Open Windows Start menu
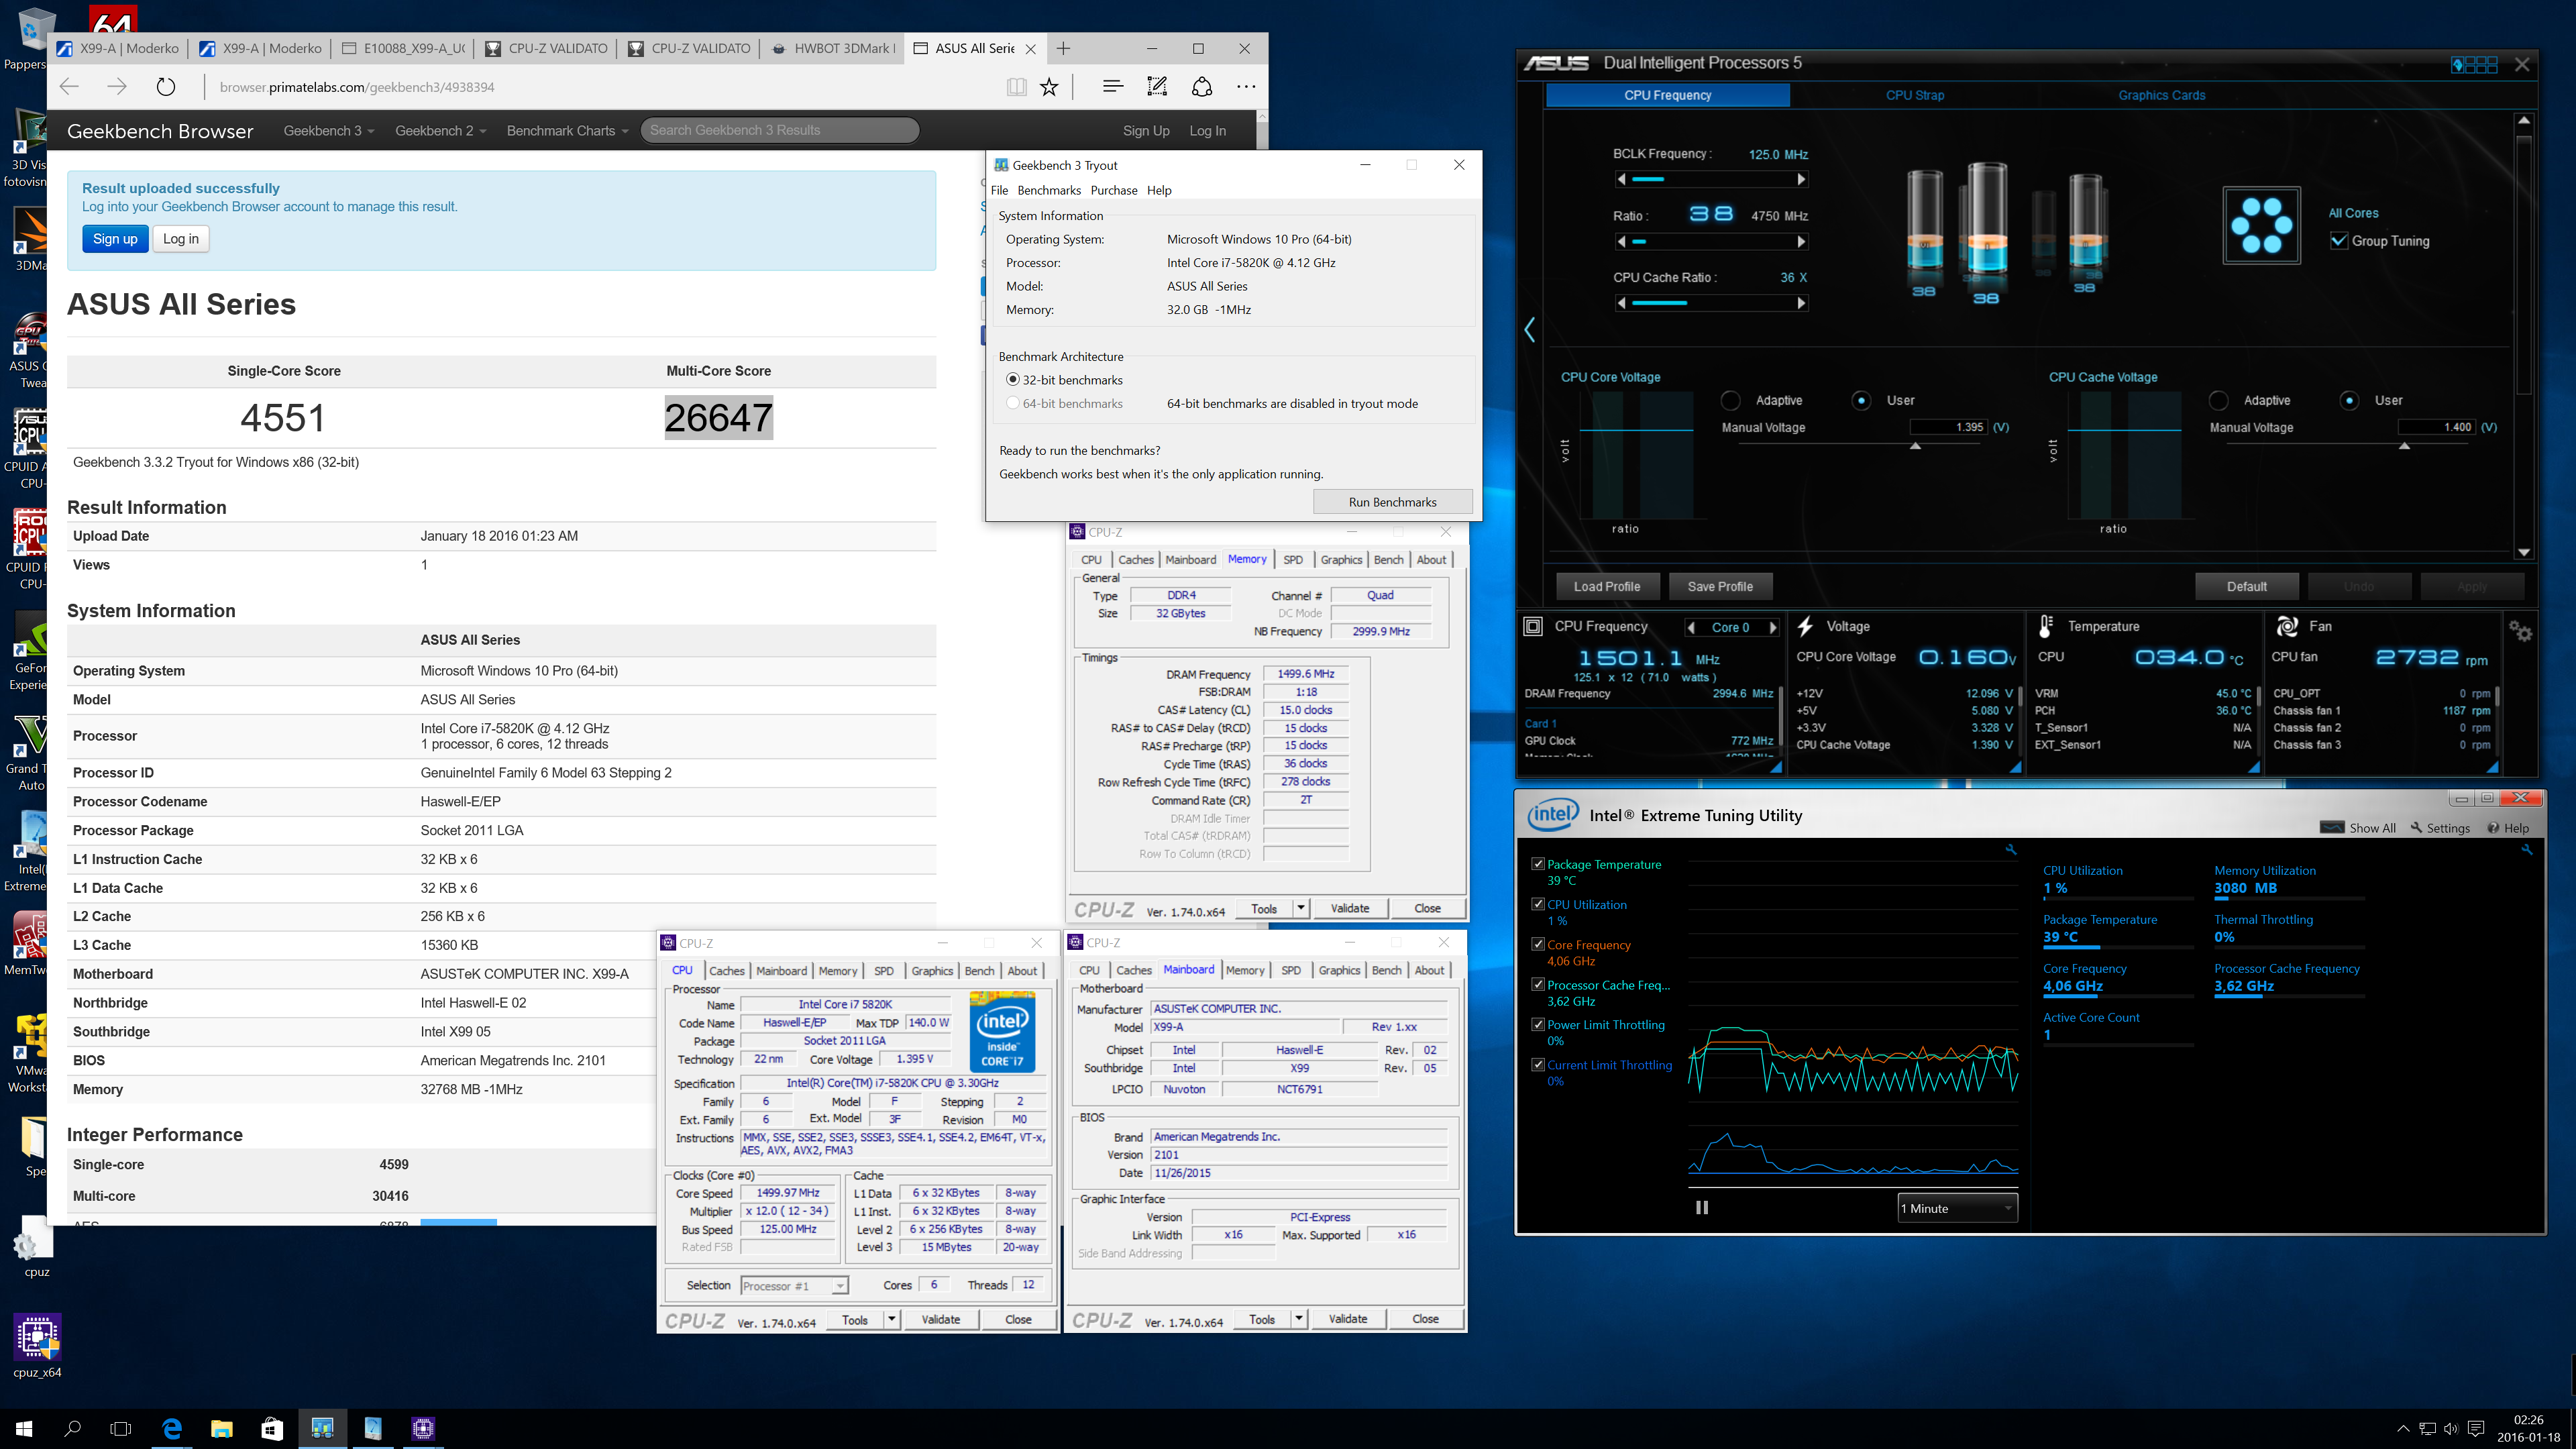Screen dimensions: 2576x1449 point(24,1428)
